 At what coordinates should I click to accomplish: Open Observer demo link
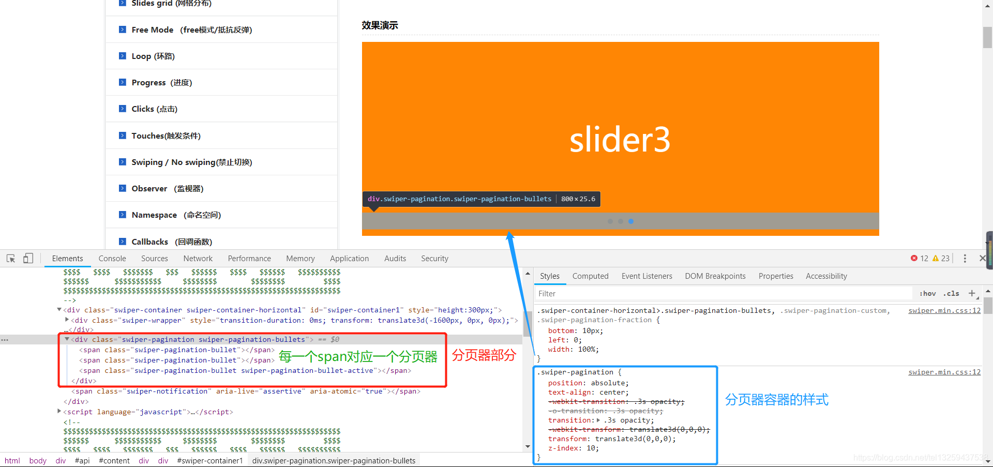[168, 188]
